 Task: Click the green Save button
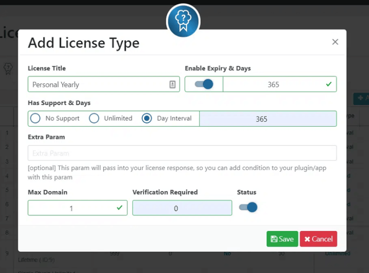[282, 239]
